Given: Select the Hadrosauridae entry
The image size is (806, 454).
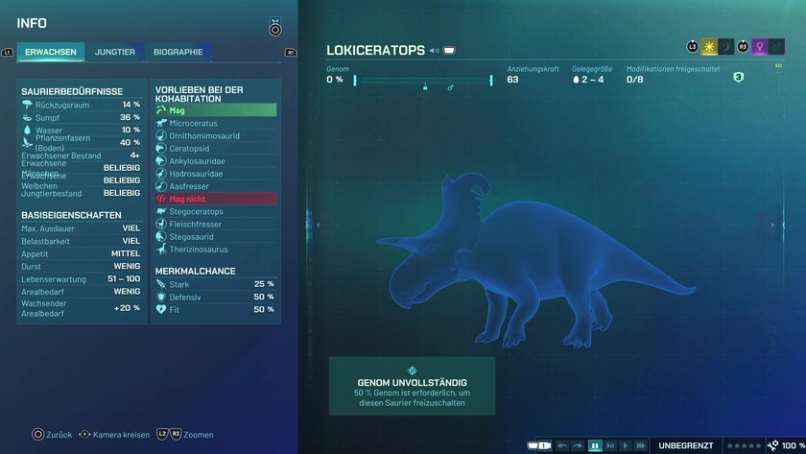Looking at the screenshot, I should (216, 174).
